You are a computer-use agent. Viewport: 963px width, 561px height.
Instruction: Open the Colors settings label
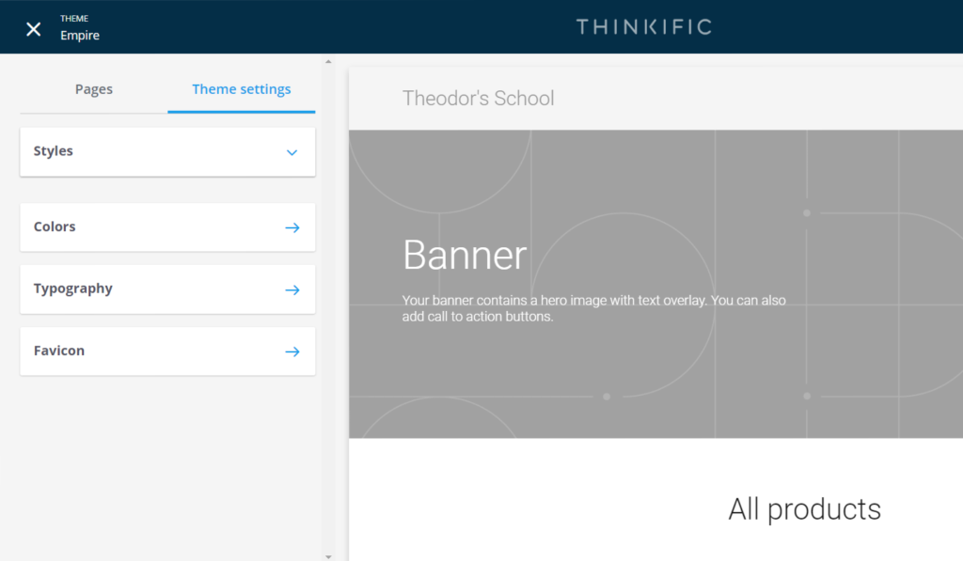click(55, 226)
